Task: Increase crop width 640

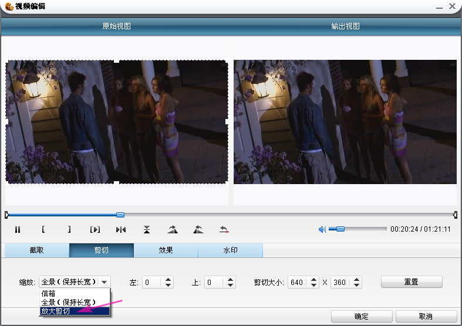Action: (314, 280)
